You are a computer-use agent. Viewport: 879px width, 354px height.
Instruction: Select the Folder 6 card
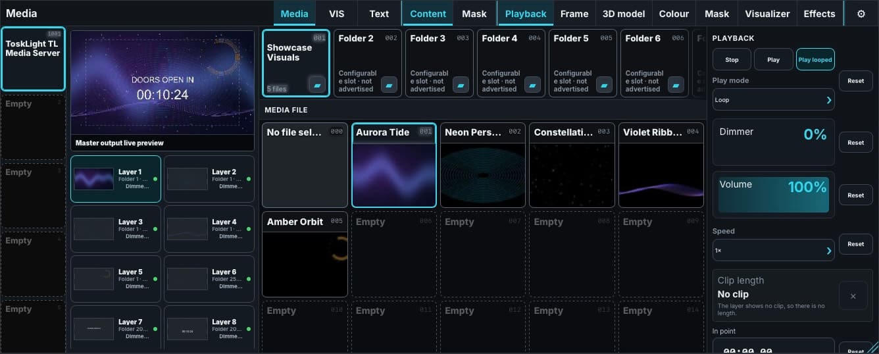click(x=655, y=63)
